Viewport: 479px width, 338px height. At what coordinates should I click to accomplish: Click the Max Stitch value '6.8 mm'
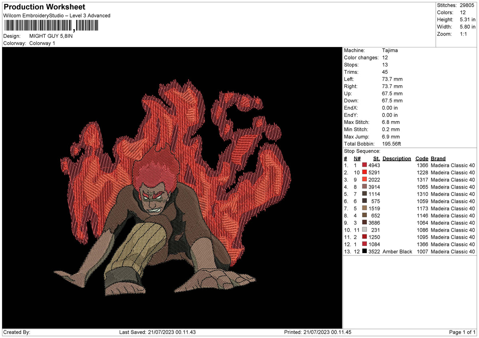(x=391, y=122)
